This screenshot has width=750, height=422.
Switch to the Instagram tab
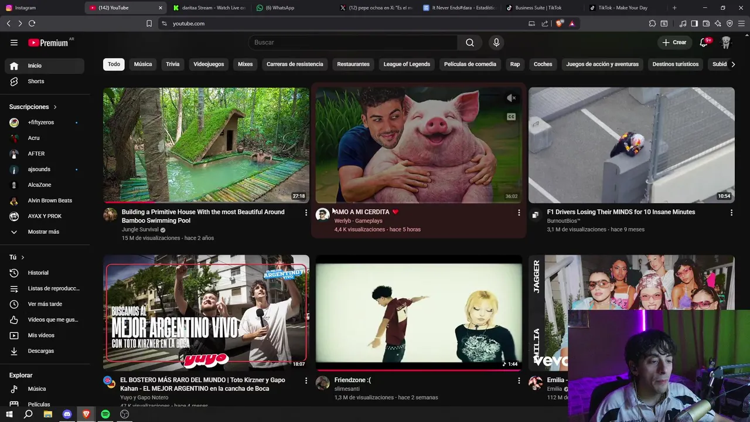pyautogui.click(x=41, y=8)
